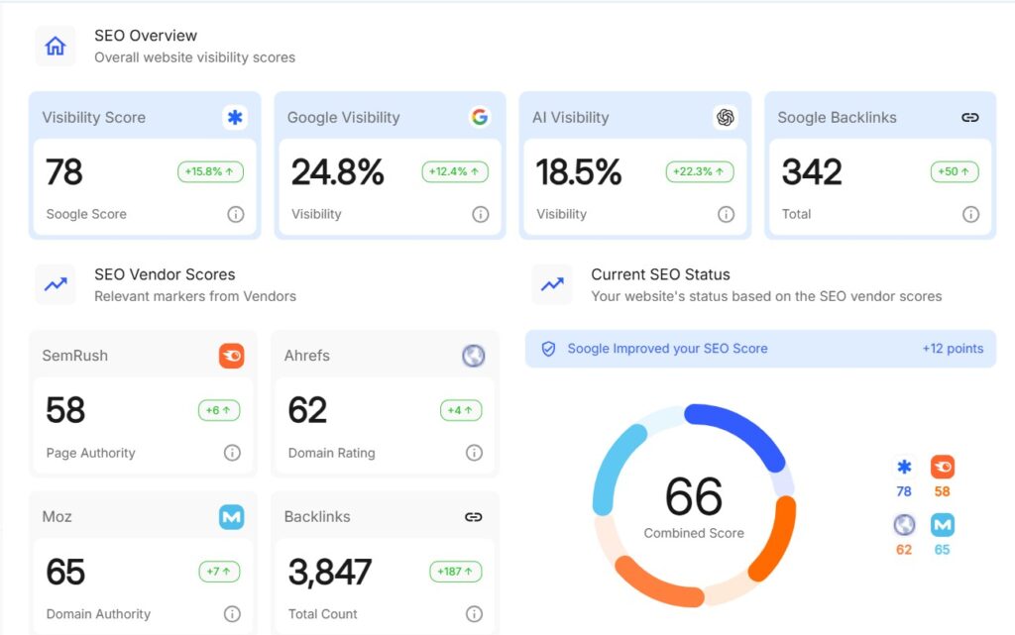Click the Soogle Improved your SEO Score link
The width and height of the screenshot is (1015, 635).
[666, 349]
